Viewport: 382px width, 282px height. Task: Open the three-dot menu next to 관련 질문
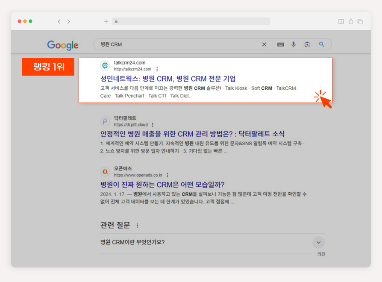click(x=138, y=226)
